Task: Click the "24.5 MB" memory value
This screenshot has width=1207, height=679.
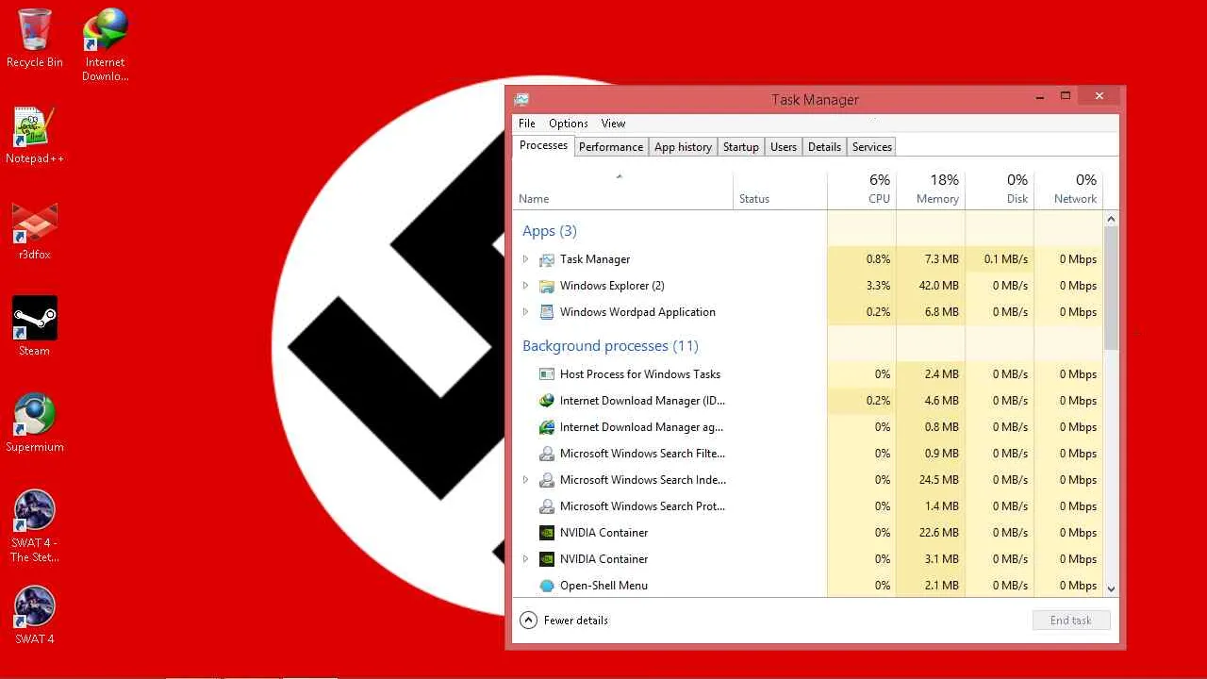Action: [938, 480]
